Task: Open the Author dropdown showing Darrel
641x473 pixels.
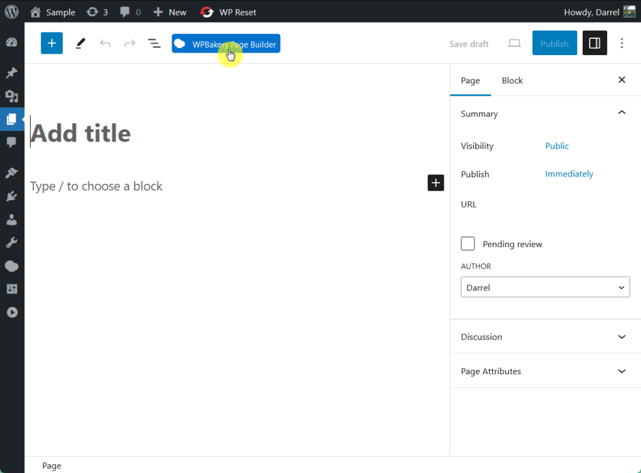Action: (545, 287)
